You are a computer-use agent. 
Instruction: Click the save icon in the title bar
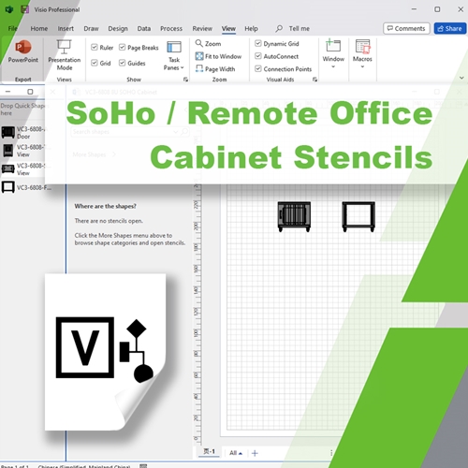click(x=25, y=9)
